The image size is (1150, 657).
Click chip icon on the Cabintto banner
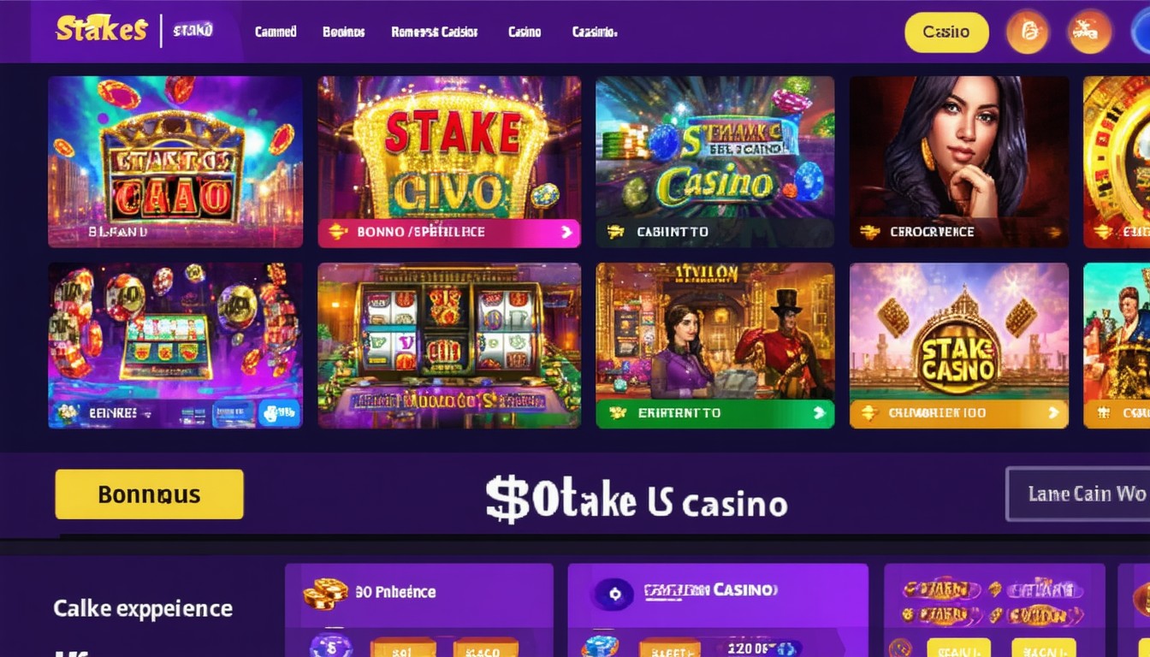[615, 232]
